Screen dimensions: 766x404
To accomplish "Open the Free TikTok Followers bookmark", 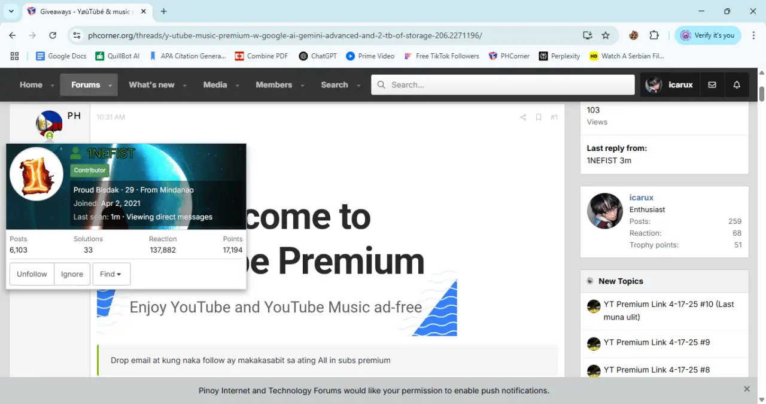I will [442, 56].
